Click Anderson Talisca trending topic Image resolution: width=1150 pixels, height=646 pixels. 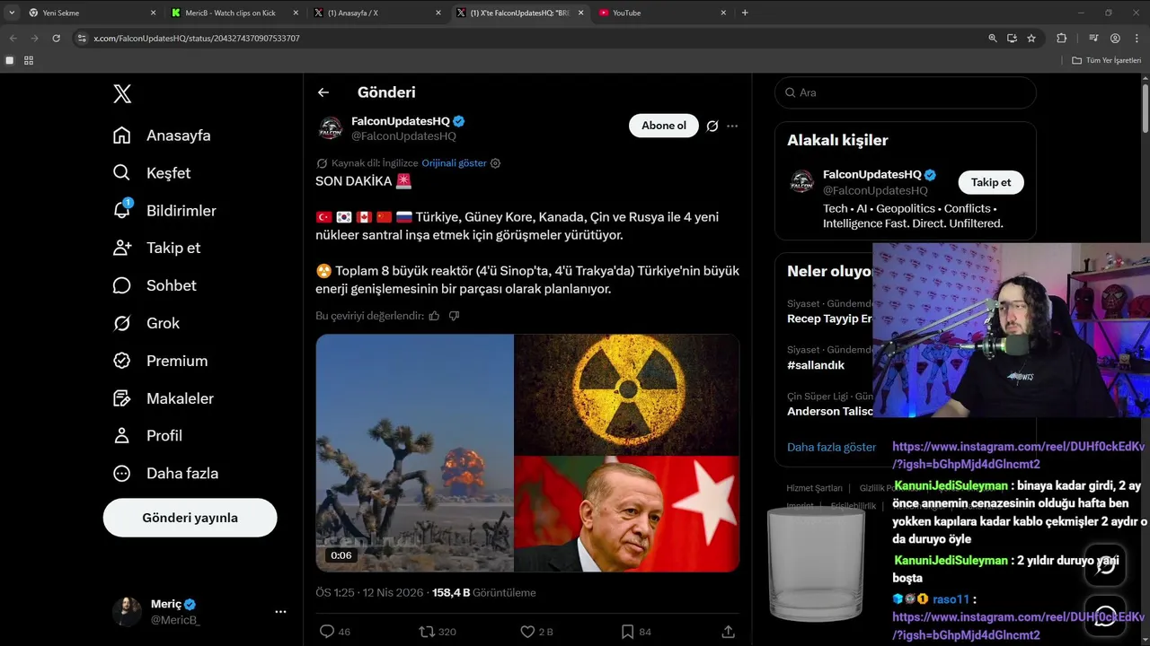(829, 412)
